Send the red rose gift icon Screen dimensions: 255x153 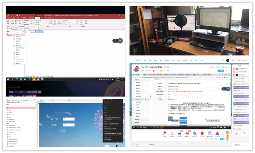tap(165, 134)
